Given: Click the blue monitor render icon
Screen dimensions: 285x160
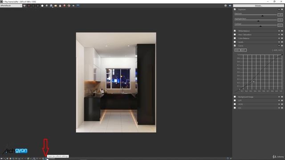Looking at the screenshot, I should coord(78,6).
